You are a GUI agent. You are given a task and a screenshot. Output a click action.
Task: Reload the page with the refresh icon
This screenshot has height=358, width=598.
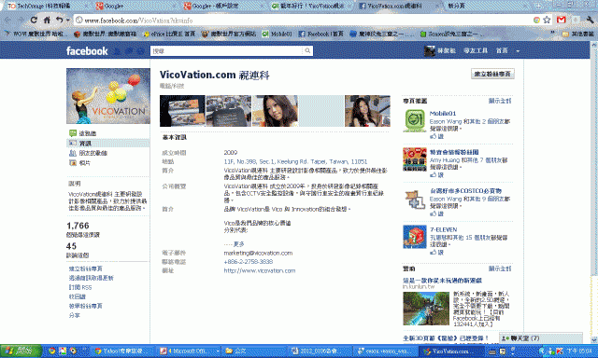(34, 21)
